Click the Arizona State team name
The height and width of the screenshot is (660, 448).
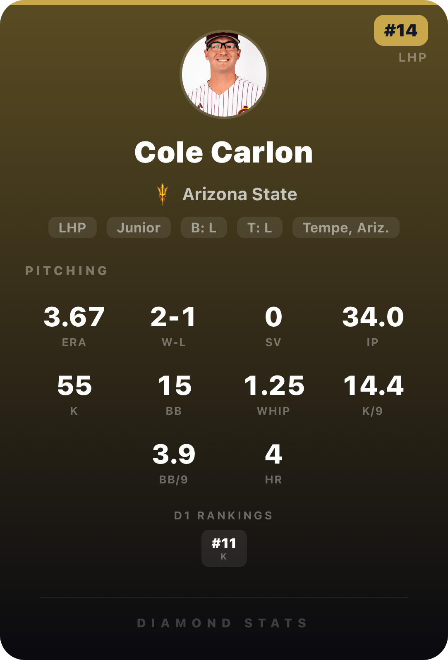(240, 194)
